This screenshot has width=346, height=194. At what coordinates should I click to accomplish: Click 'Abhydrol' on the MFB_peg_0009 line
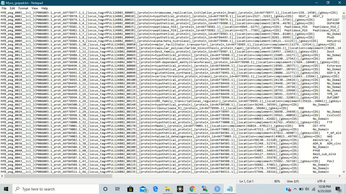click(334, 41)
